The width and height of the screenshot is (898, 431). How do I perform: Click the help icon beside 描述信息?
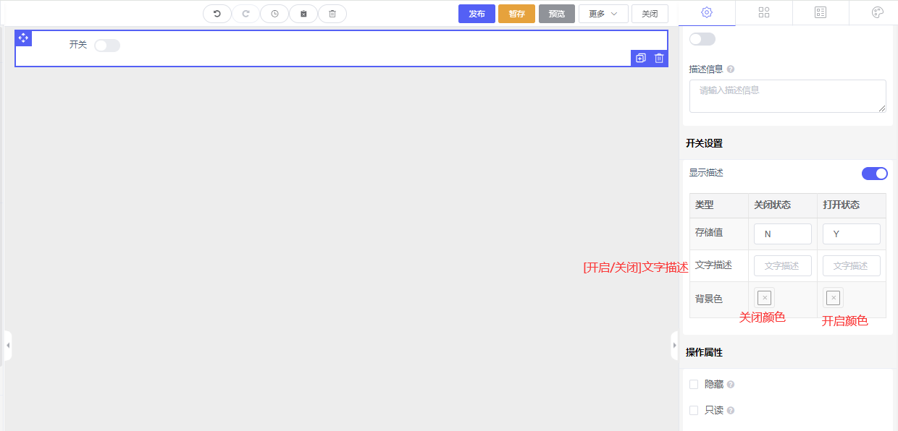731,69
